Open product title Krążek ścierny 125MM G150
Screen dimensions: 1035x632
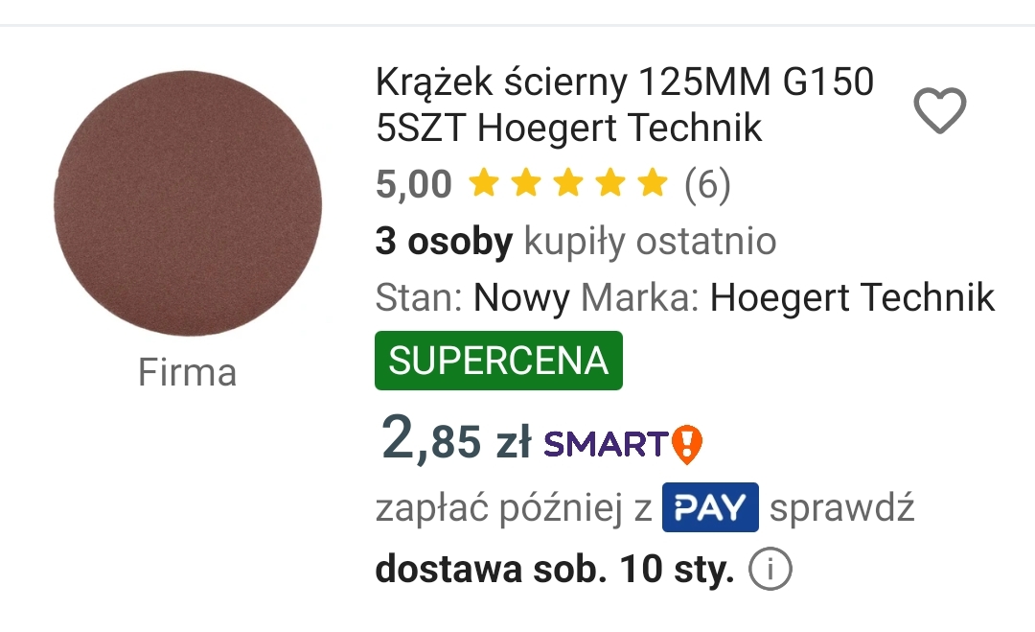point(625,105)
